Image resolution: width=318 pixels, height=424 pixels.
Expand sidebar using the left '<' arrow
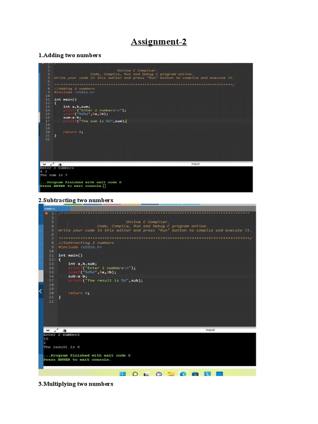click(40, 291)
